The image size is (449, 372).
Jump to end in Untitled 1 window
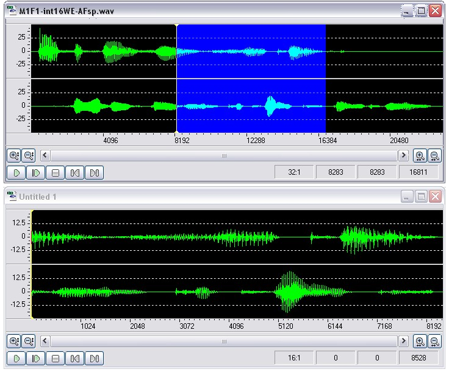(x=94, y=358)
